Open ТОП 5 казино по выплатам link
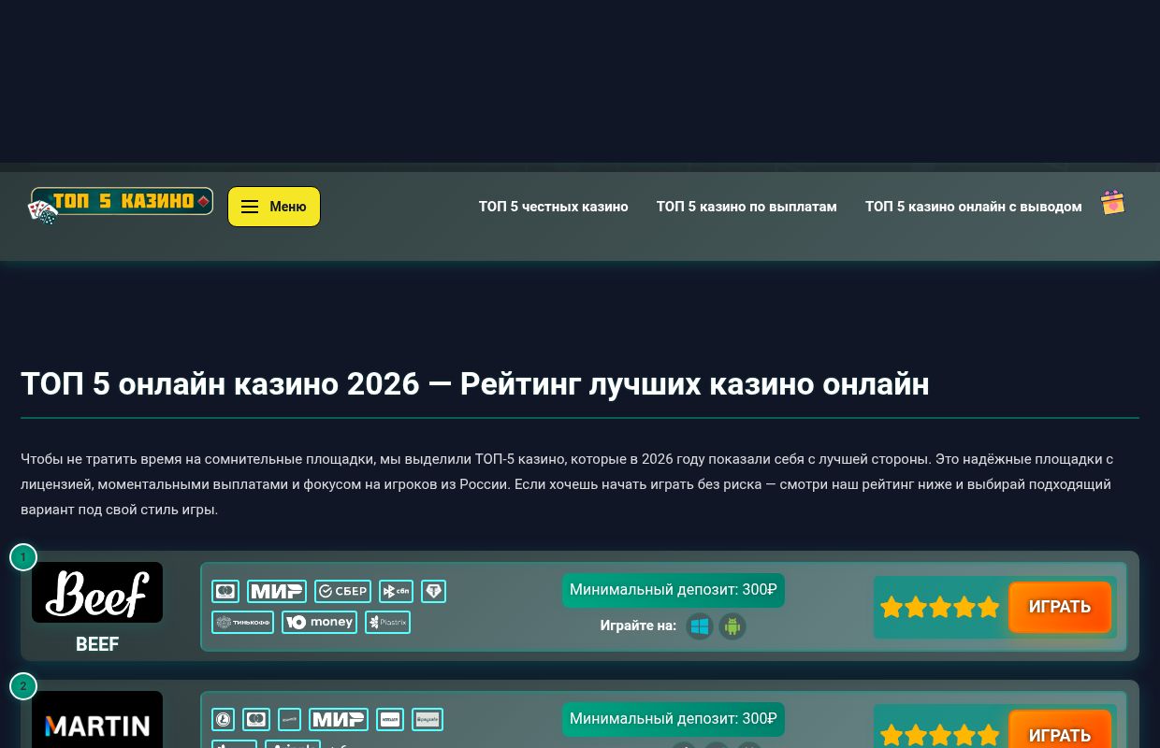This screenshot has height=748, width=1160. [747, 207]
